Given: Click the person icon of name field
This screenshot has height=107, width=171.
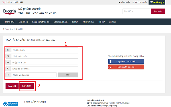Looking at the screenshot, I should pyautogui.click(x=8, y=62).
